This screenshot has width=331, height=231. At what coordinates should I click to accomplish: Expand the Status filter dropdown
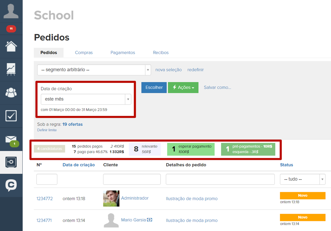[x=302, y=179]
